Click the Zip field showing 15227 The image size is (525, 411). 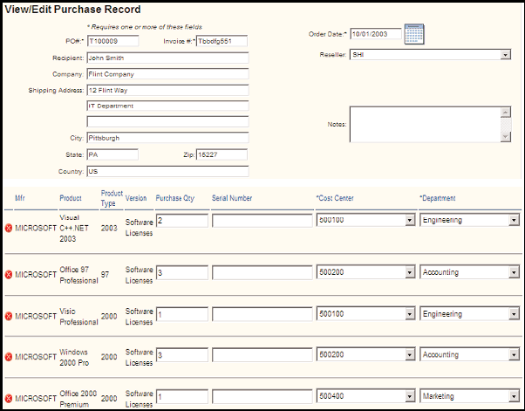point(222,154)
